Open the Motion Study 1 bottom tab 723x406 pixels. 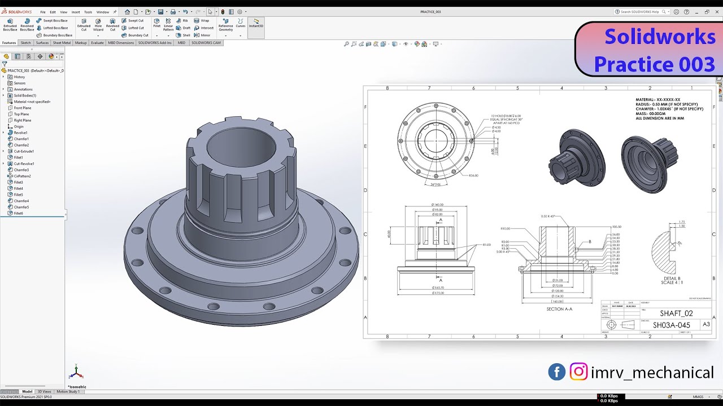(x=68, y=391)
